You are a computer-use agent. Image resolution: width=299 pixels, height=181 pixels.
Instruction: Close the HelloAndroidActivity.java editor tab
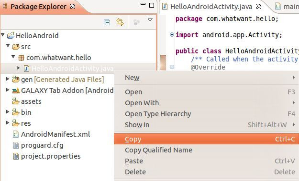click(x=258, y=6)
